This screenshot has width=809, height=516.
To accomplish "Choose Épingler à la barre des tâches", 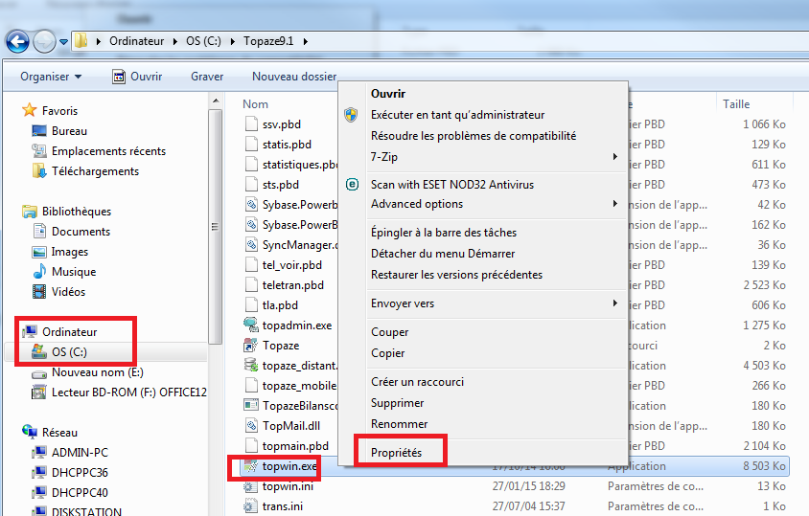I will click(x=444, y=233).
